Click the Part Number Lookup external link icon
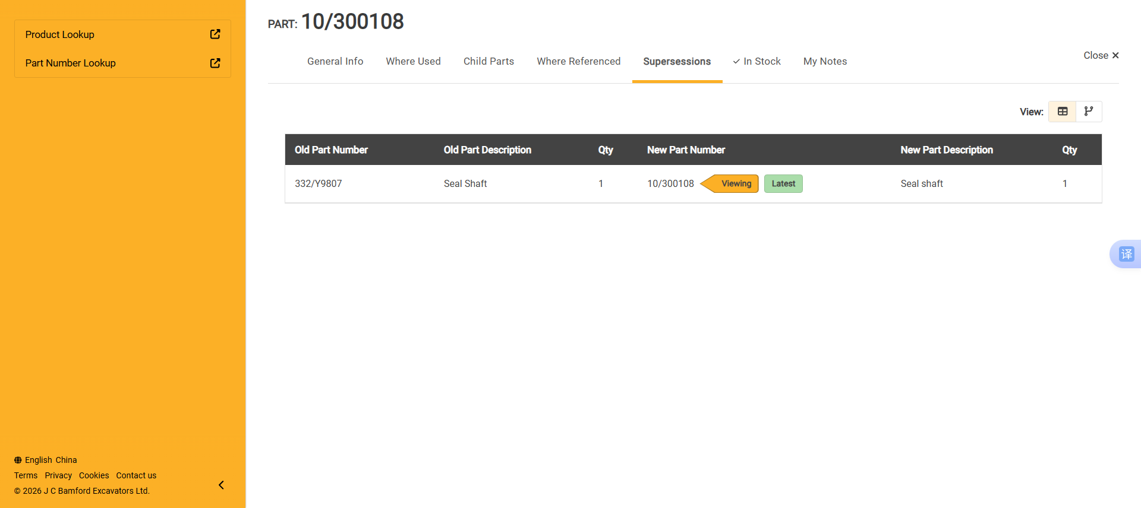1141x508 pixels. 215,63
